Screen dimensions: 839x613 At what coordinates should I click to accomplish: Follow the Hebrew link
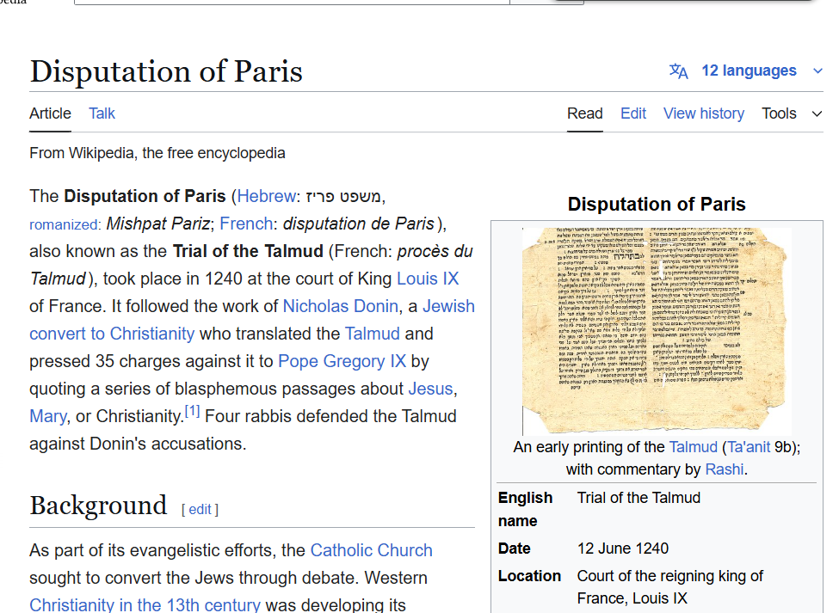coord(266,196)
